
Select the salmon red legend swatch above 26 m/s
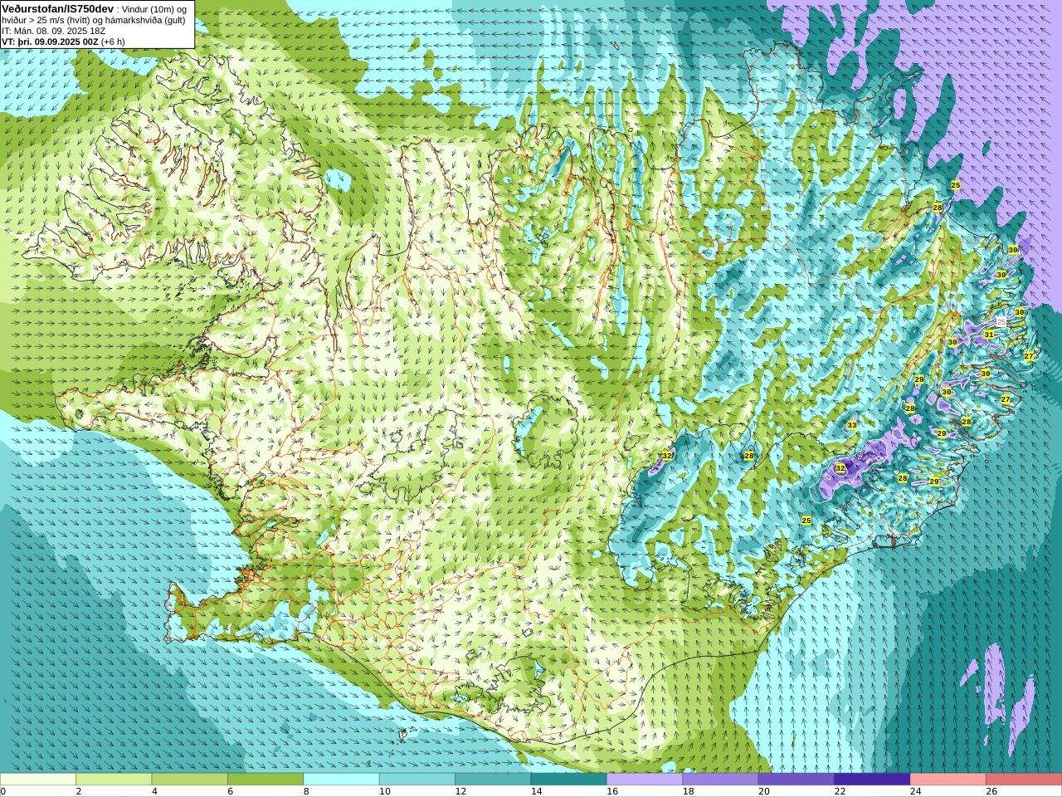(x=1024, y=780)
